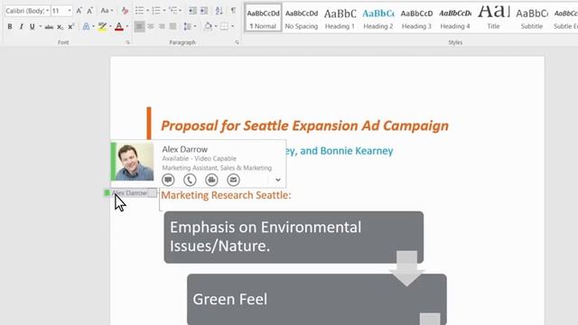Apply superscript formatting
The image size is (578, 325).
click(x=70, y=27)
